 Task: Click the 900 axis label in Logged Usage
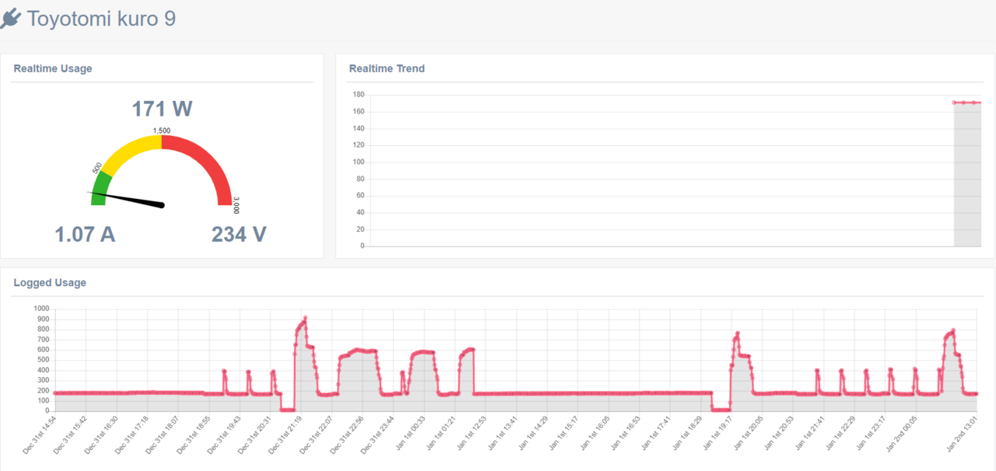44,319
